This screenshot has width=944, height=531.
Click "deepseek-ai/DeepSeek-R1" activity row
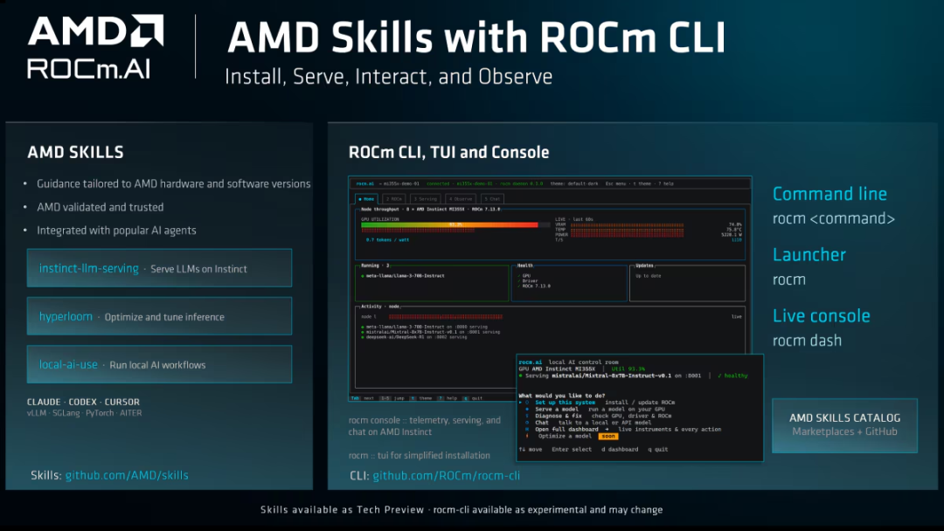pyautogui.click(x=416, y=337)
